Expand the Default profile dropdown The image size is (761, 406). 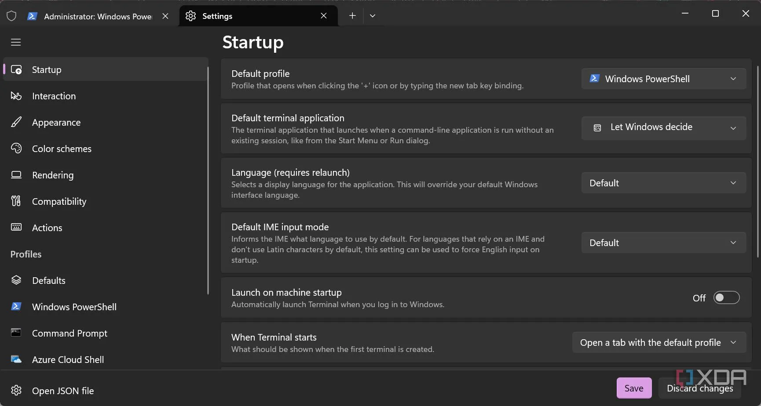tap(663, 79)
